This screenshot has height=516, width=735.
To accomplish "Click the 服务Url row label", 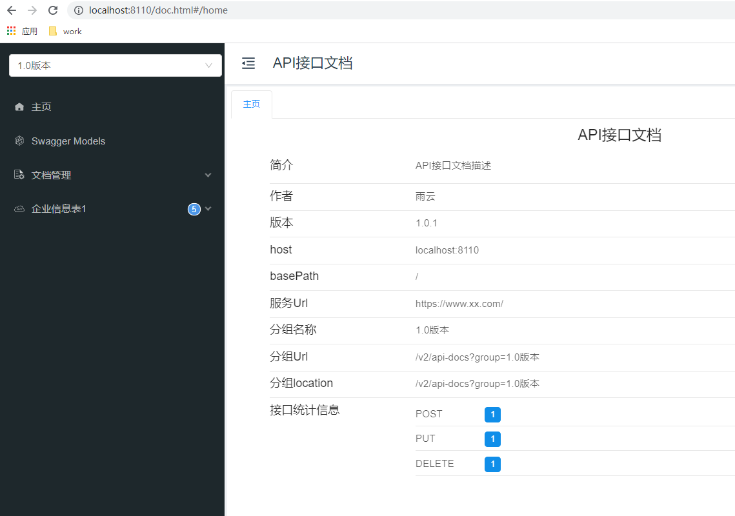I will click(x=288, y=303).
